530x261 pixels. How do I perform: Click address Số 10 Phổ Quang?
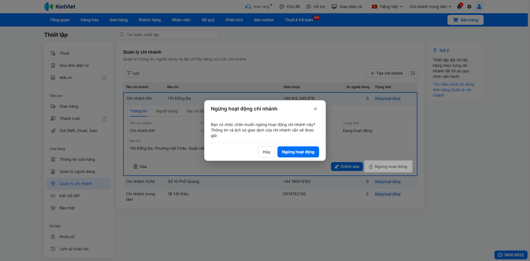click(183, 181)
